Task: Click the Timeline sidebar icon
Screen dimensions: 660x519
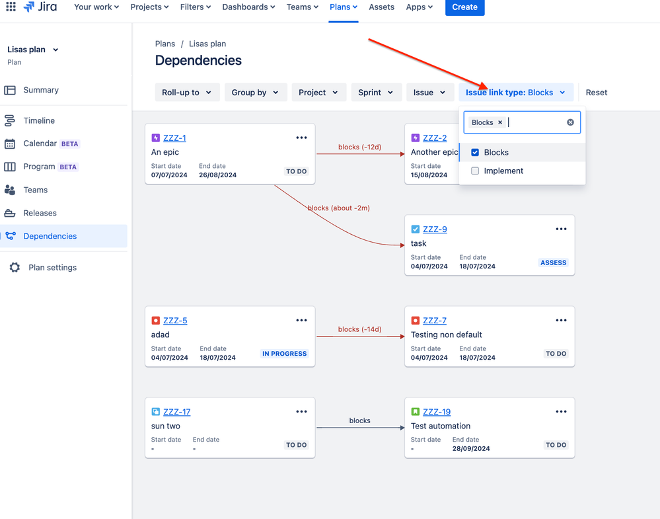Action: [10, 120]
